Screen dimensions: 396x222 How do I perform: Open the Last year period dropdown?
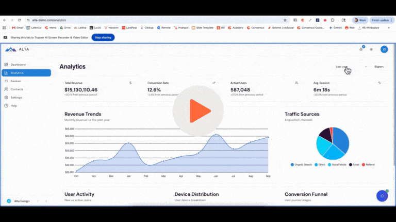[x=351, y=67]
